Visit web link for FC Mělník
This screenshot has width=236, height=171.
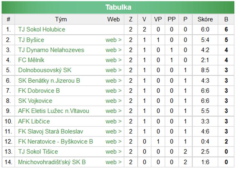(114, 60)
